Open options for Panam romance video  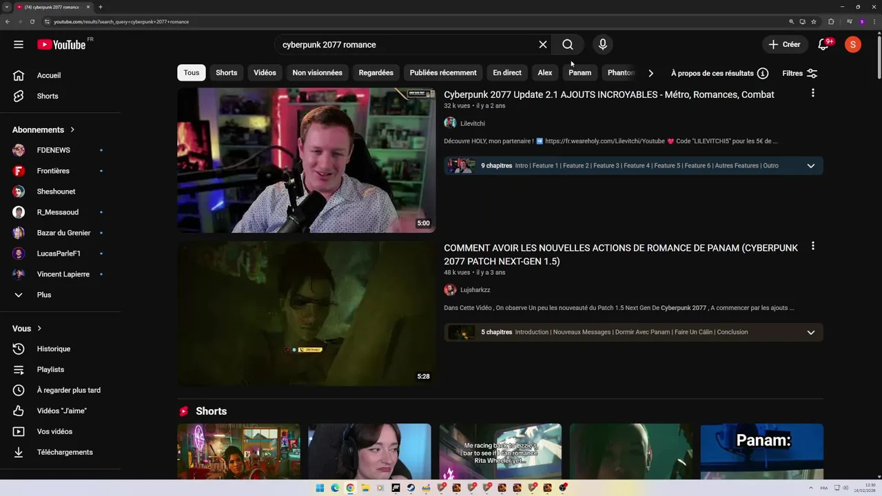813,246
